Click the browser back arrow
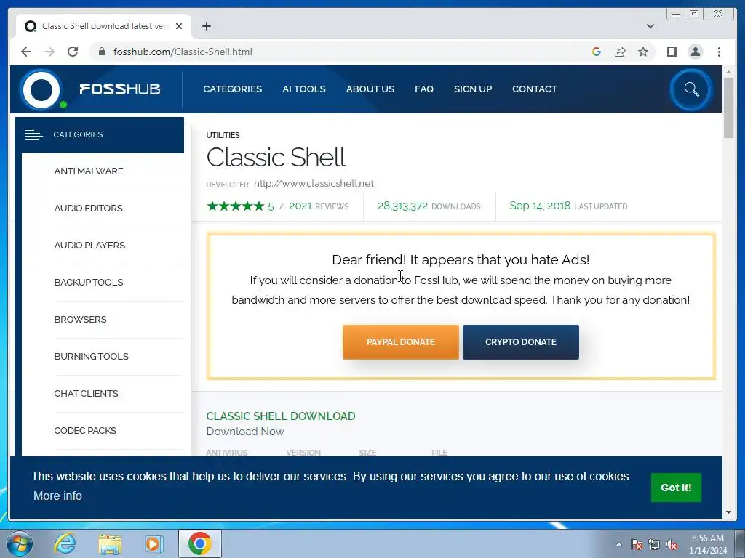Image resolution: width=745 pixels, height=558 pixels. [x=26, y=52]
